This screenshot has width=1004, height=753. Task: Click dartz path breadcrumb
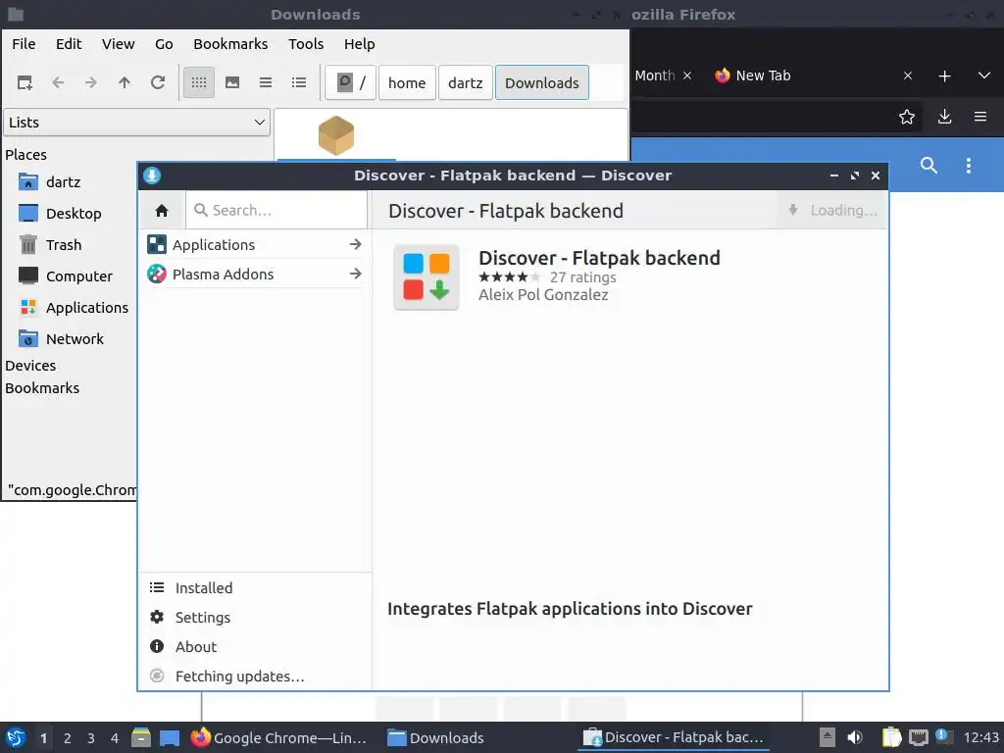point(466,82)
